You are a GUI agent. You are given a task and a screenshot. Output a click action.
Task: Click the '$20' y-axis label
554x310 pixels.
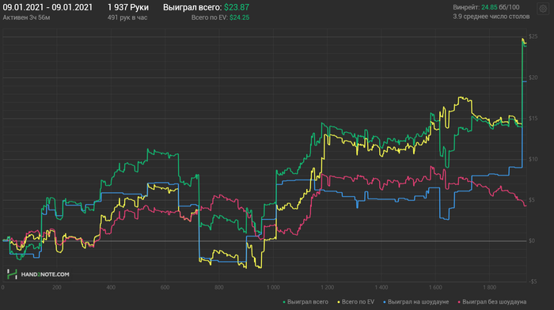click(533, 77)
